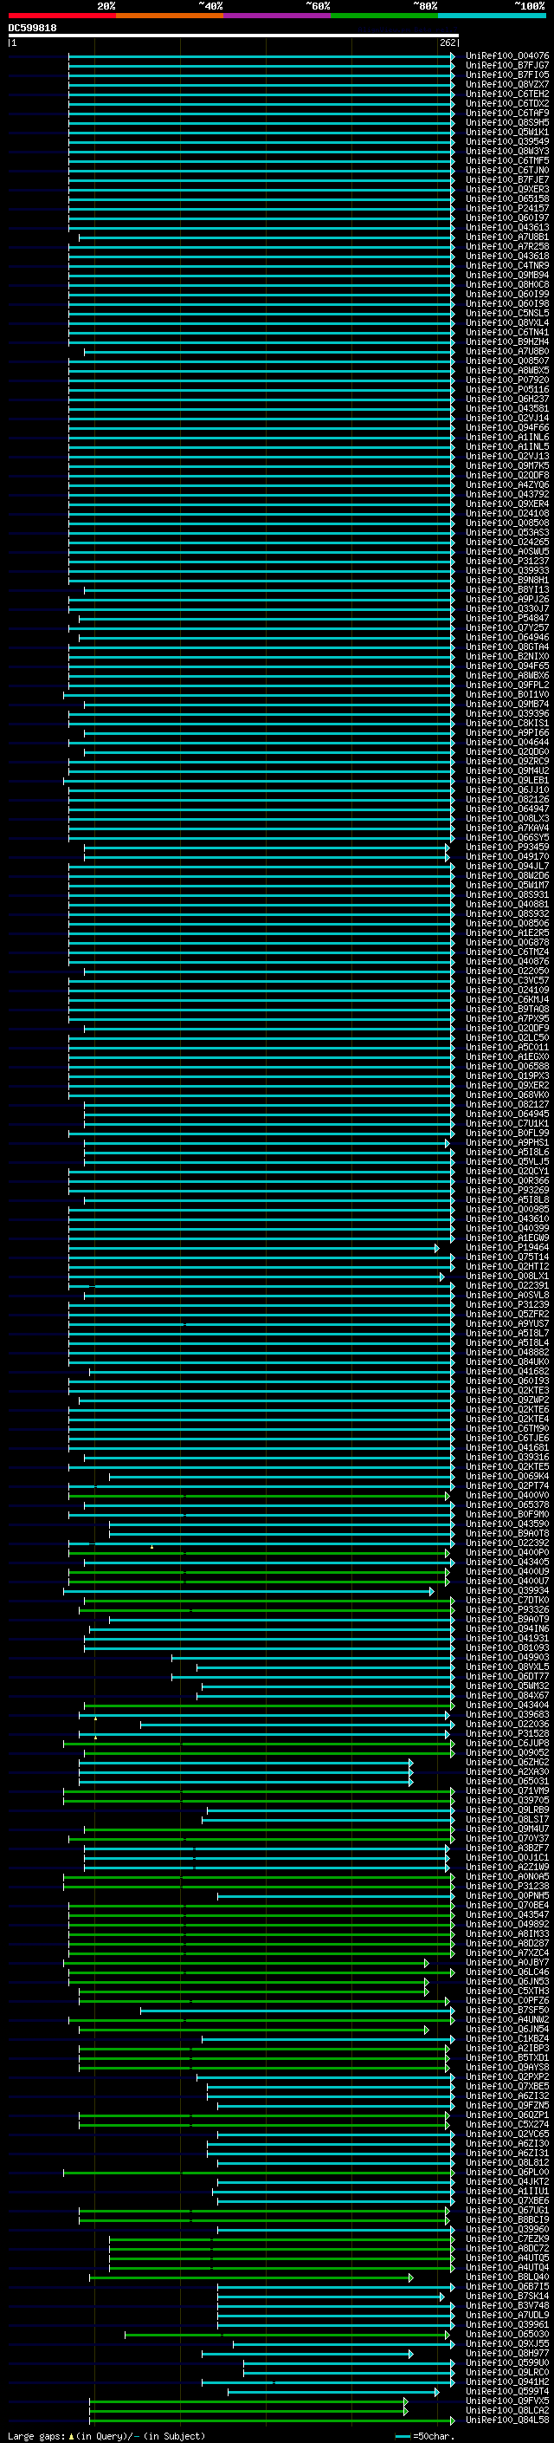Click the cyan ~100% identity legend bar
The height and width of the screenshot is (2443, 554).
tap(492, 16)
